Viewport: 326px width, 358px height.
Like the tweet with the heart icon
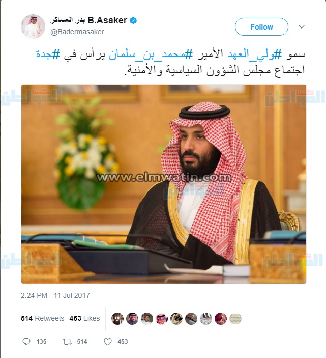pyautogui.click(x=108, y=342)
